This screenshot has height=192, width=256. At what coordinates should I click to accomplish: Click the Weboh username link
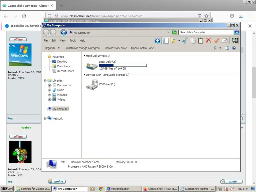point(26,127)
